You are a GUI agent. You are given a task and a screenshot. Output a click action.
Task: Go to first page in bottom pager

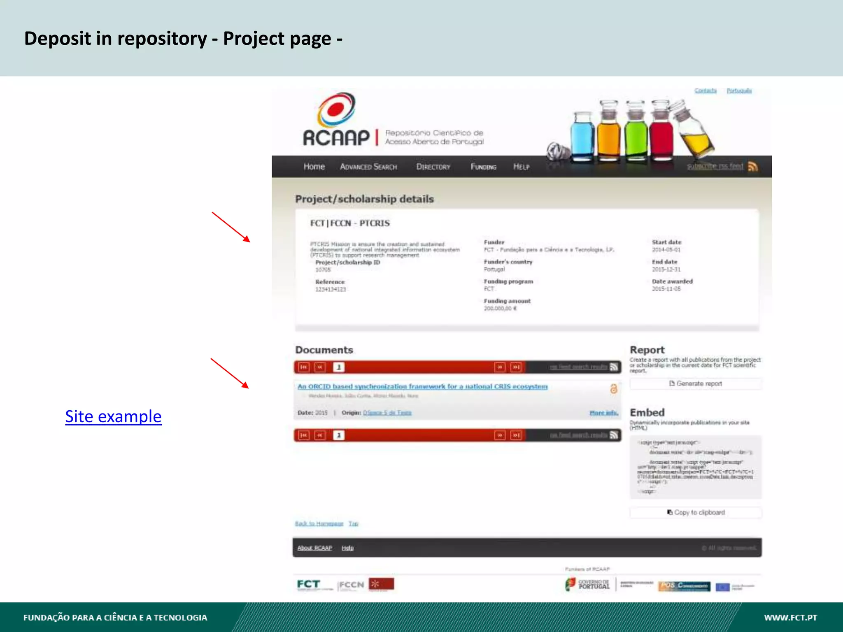click(304, 435)
